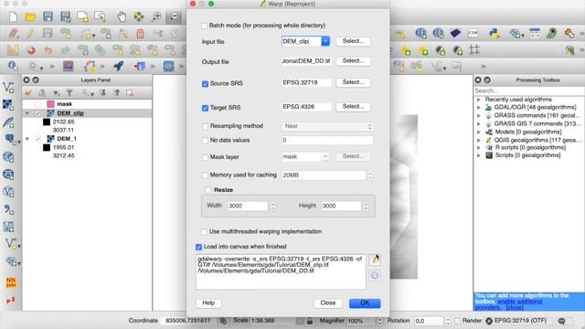Viewport: 585px width, 329px height.
Task: Click the scale lock icon in status bar
Action: coord(310,321)
